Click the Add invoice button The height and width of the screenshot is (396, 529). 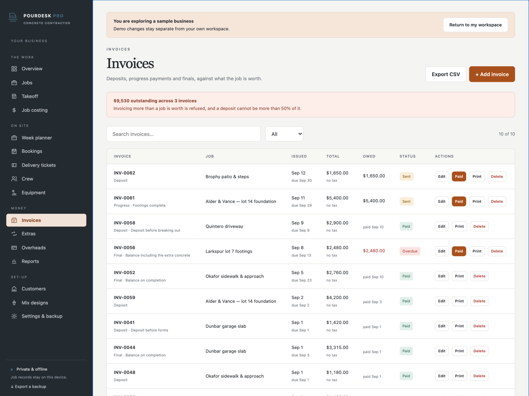click(x=492, y=74)
